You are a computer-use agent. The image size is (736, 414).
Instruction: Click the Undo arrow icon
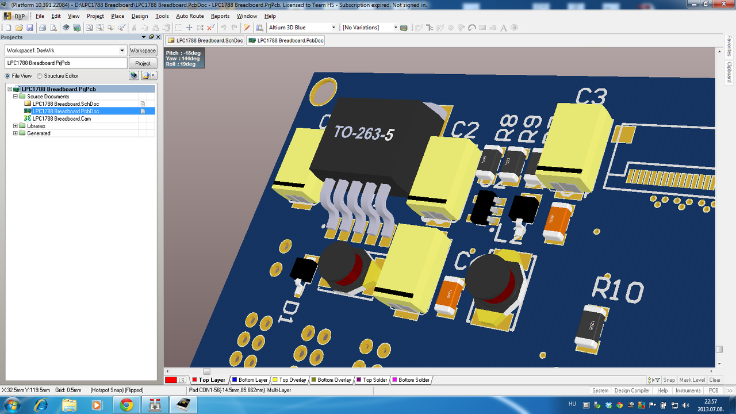223,28
